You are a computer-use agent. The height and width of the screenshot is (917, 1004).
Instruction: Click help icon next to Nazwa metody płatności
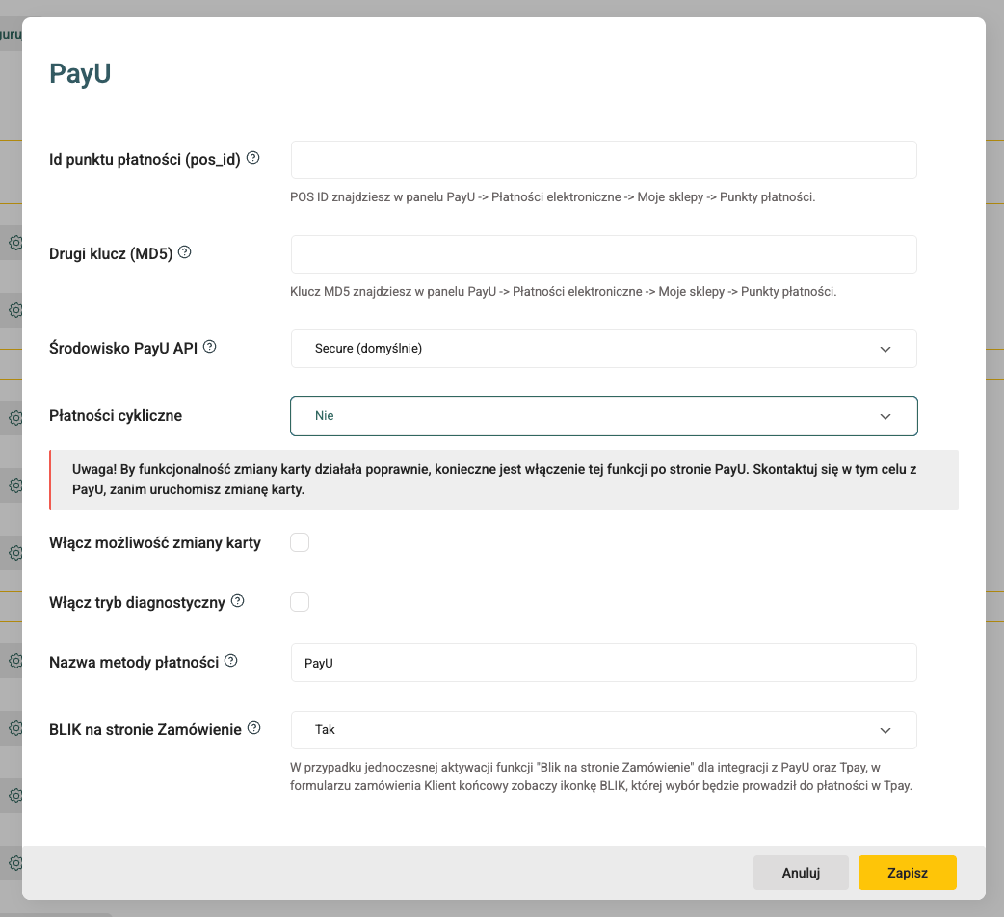pyautogui.click(x=230, y=661)
